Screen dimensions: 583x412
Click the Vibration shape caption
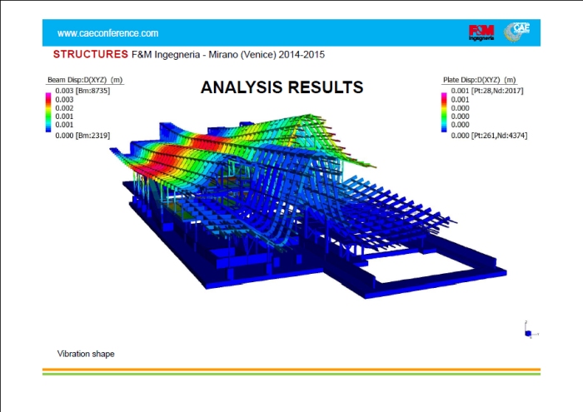[86, 354]
